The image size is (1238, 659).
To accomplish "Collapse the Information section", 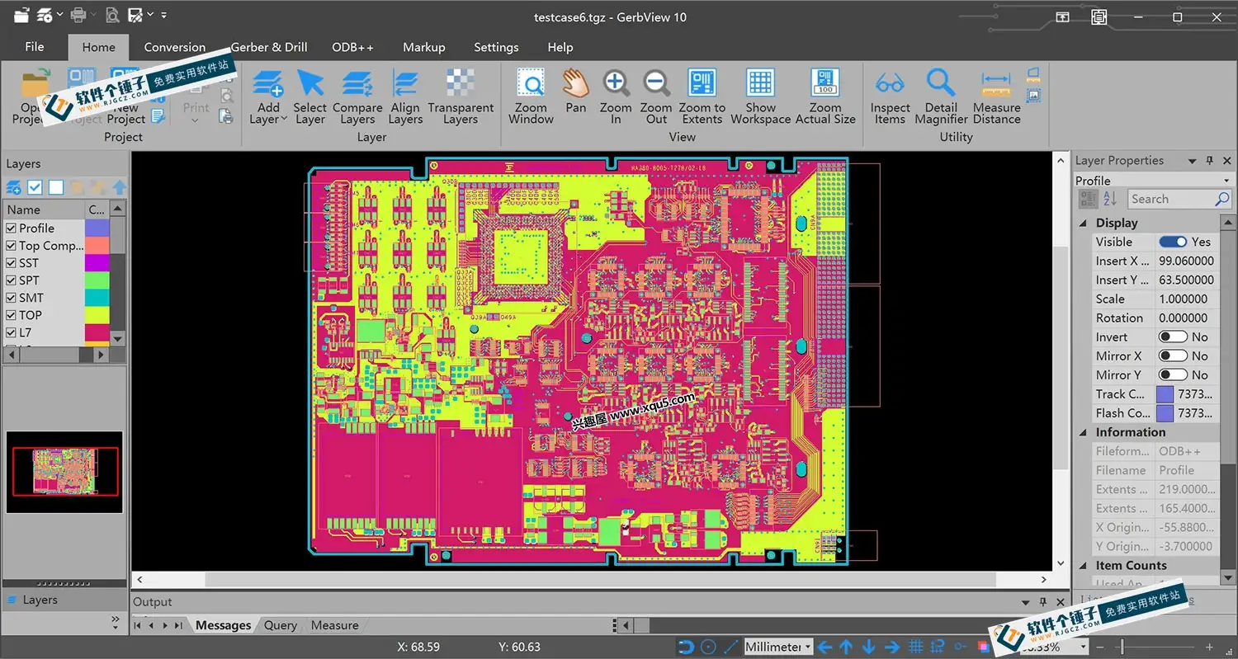I will point(1084,432).
